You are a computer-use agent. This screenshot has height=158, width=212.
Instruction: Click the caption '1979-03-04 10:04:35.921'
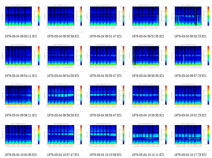21,155
